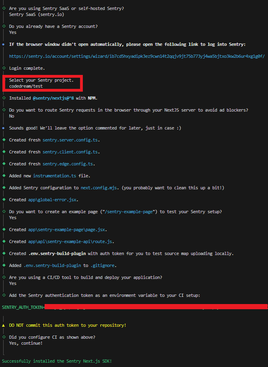
Task: Click the 'Sentry SaaS (sentry.io)' answer text
Action: click(x=37, y=14)
